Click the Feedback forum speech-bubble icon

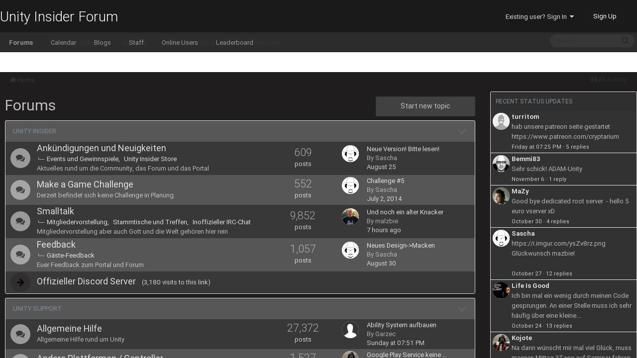point(20,255)
